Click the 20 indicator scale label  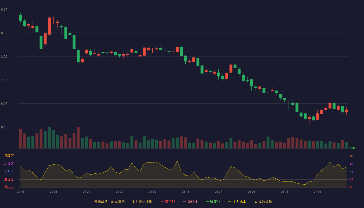coord(352,179)
